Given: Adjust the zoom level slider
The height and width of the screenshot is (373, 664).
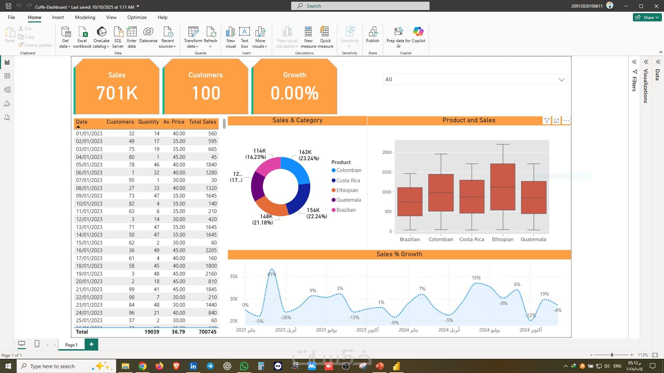Looking at the screenshot, I should (x=612, y=355).
